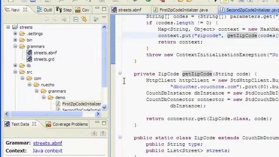The width and height of the screenshot is (279, 157).
Task: Collapse the demo folder
Action: click(44, 98)
